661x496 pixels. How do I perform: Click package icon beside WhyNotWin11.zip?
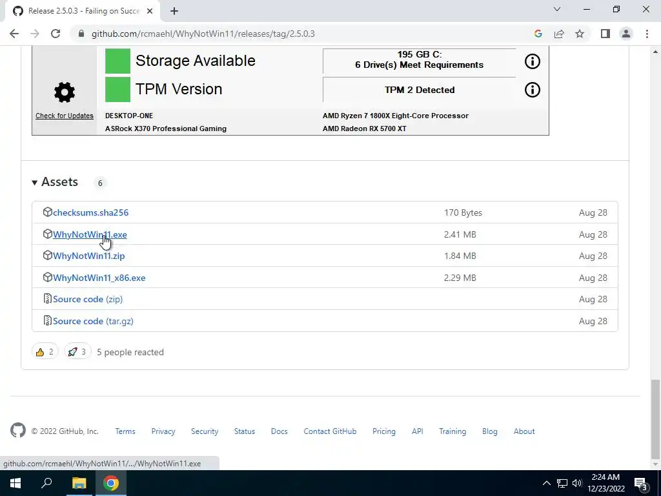click(47, 256)
